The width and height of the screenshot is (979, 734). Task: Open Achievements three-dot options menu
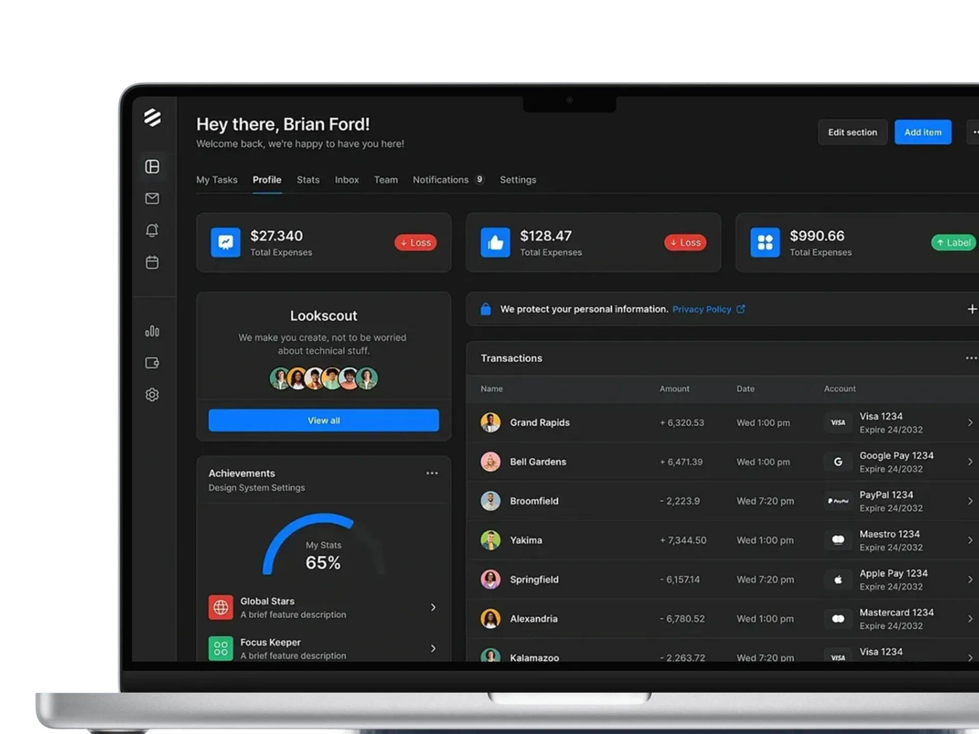tap(432, 473)
